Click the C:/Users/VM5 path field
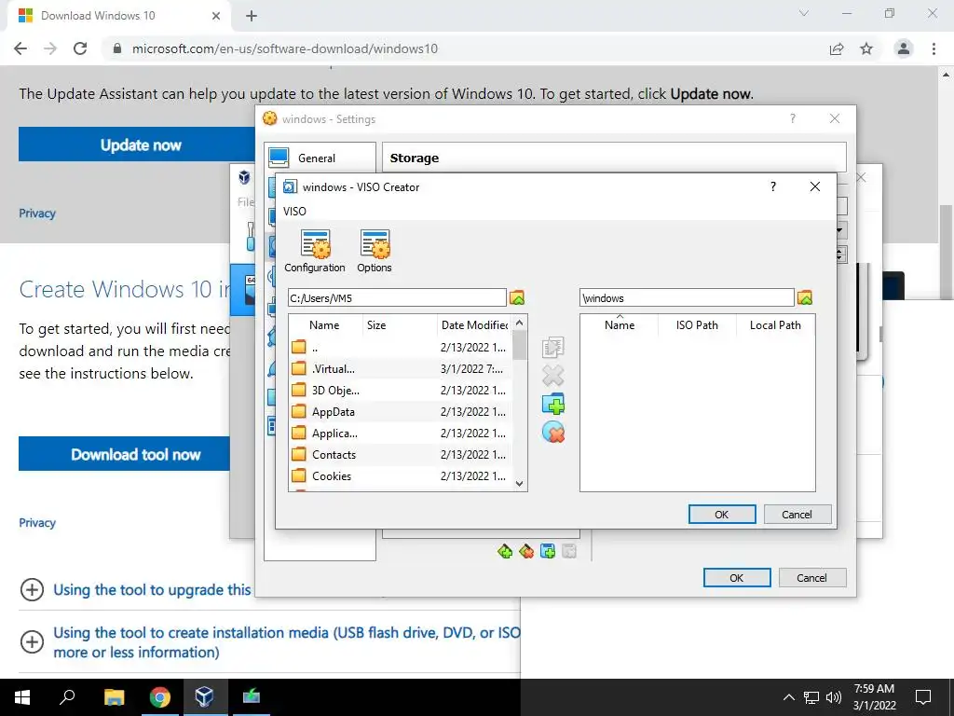 pos(397,297)
